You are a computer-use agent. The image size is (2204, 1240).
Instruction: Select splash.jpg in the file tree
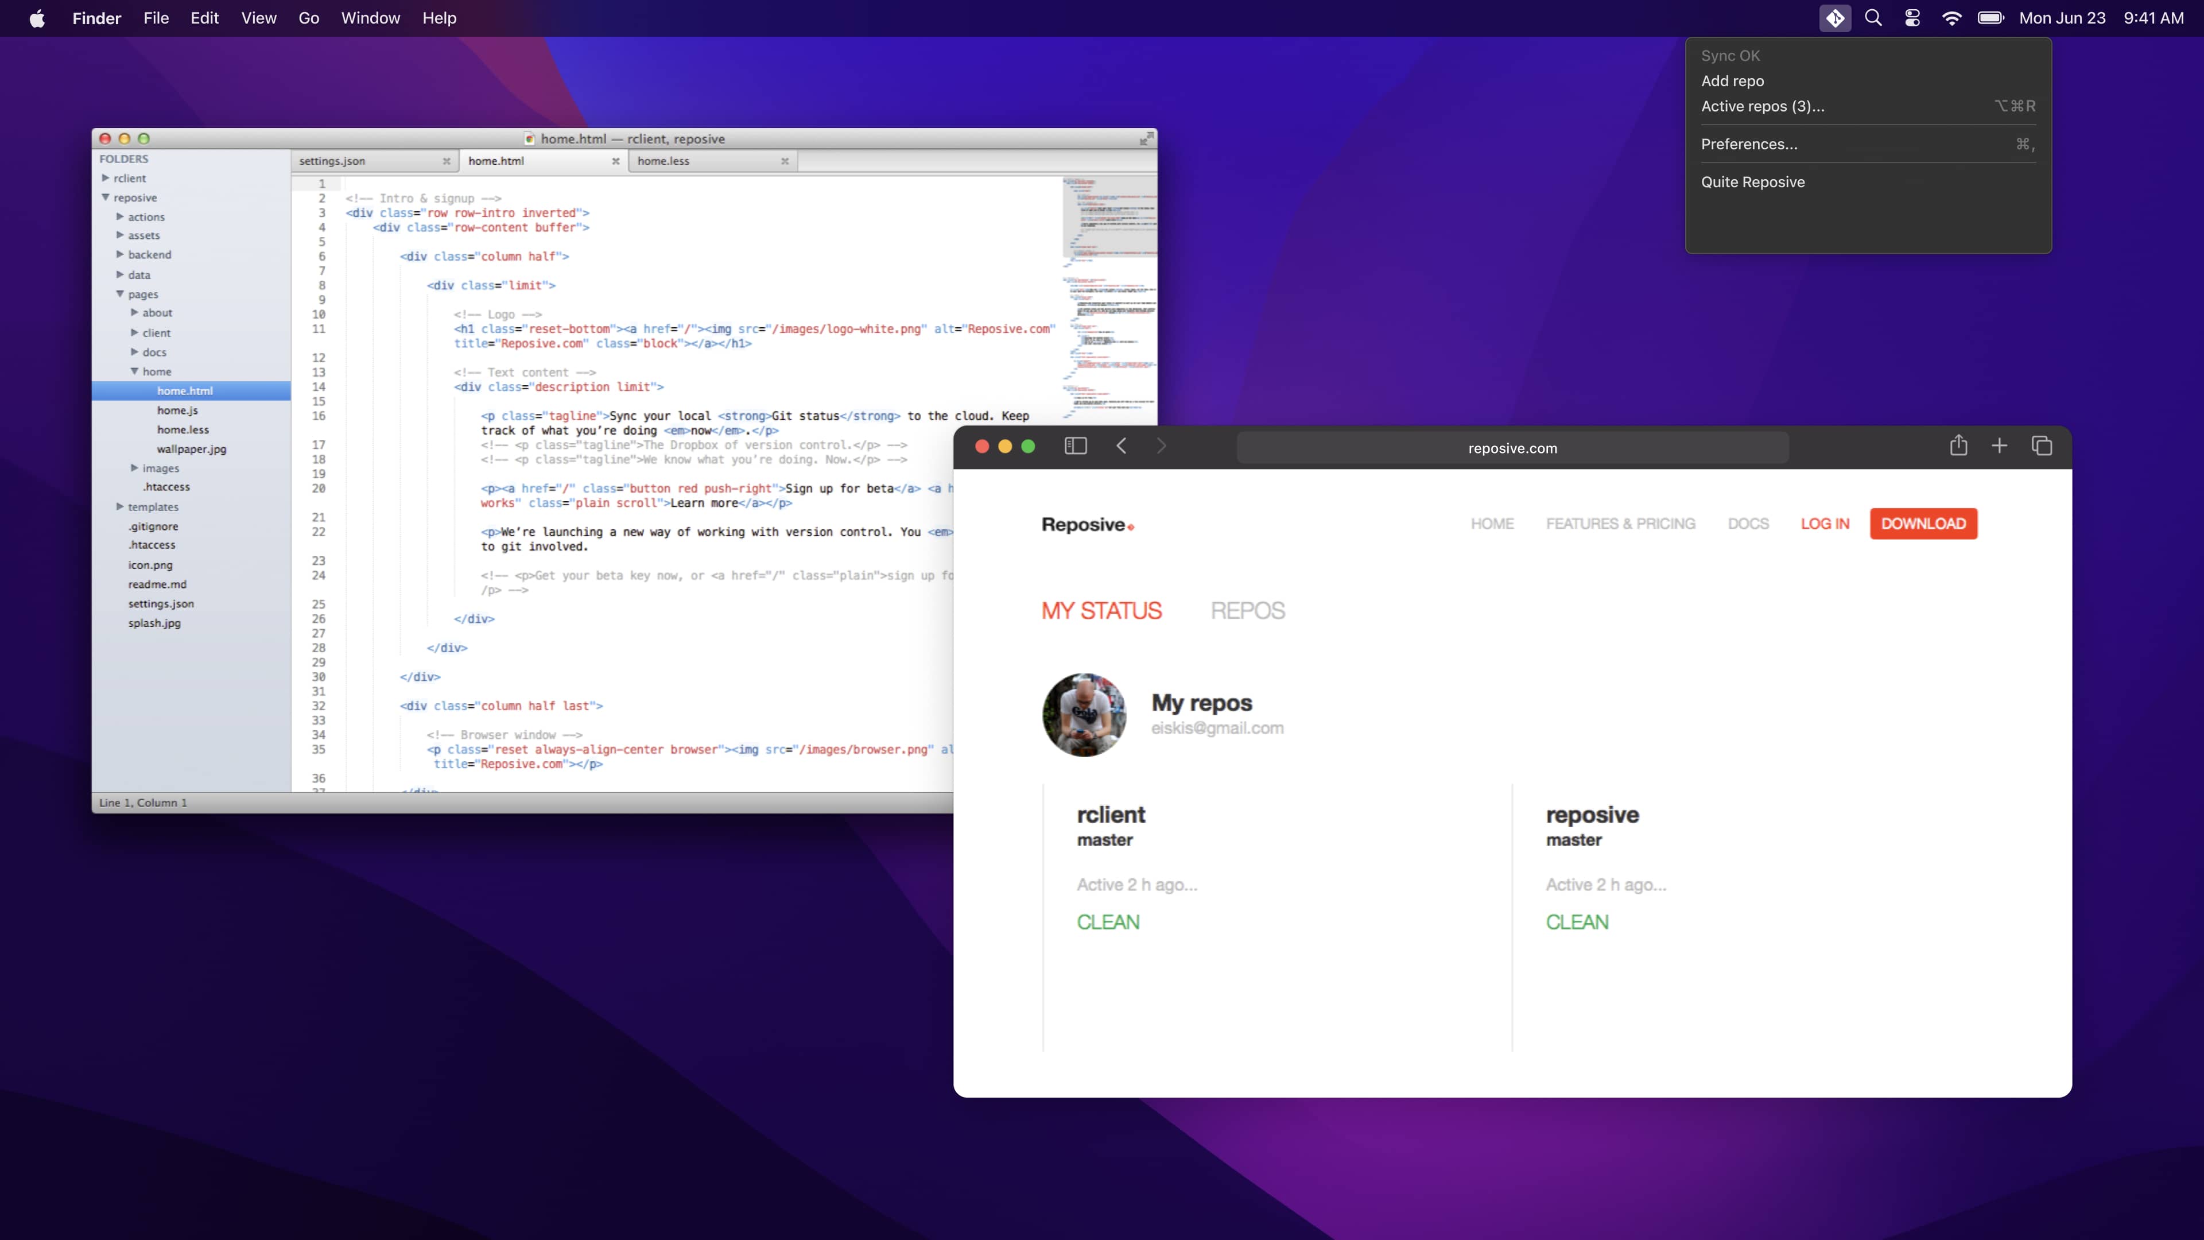coord(154,623)
